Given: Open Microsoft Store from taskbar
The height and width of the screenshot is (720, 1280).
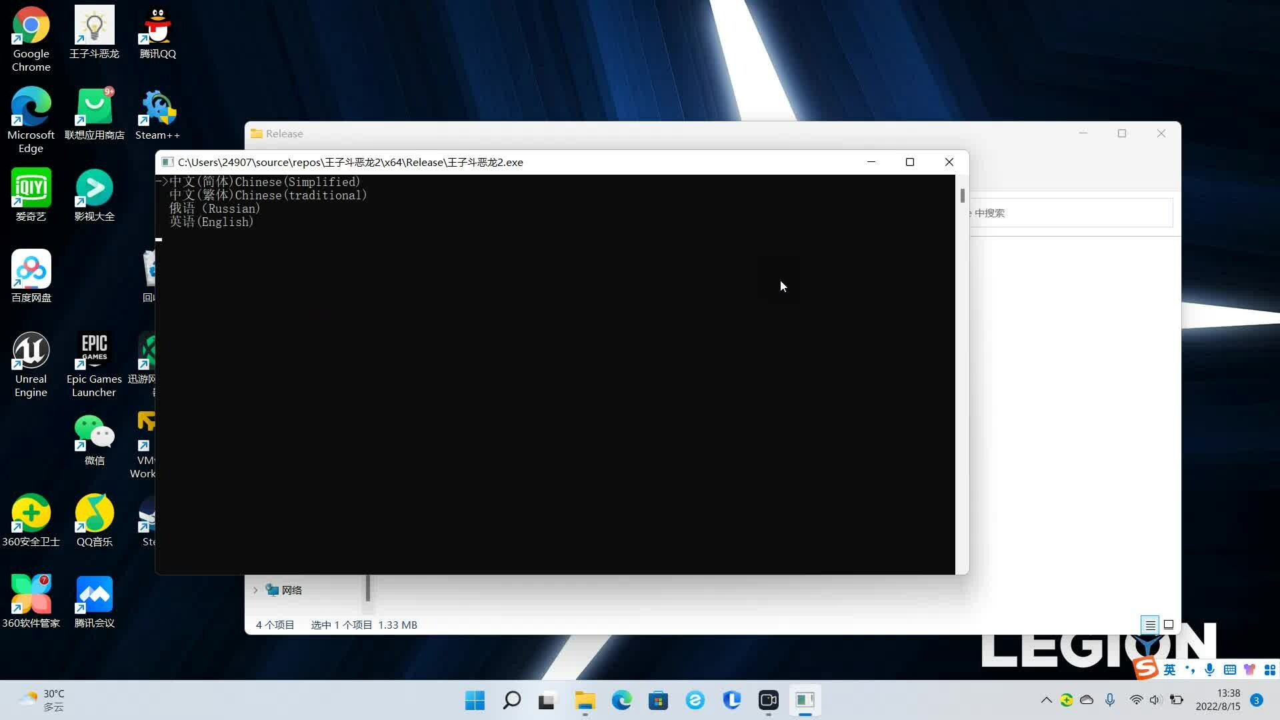Looking at the screenshot, I should (658, 700).
